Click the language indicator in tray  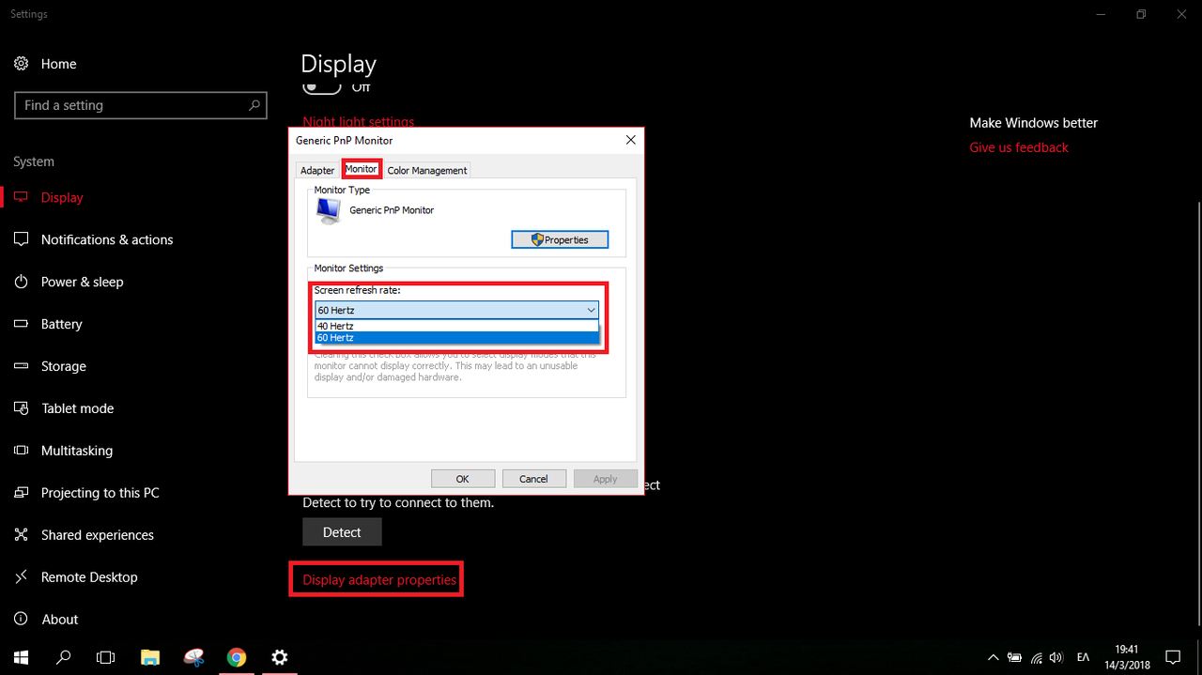tap(1083, 657)
